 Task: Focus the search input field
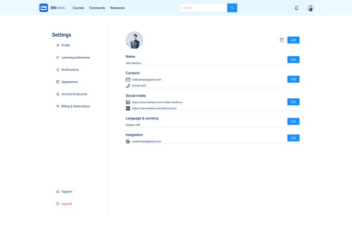coord(203,8)
